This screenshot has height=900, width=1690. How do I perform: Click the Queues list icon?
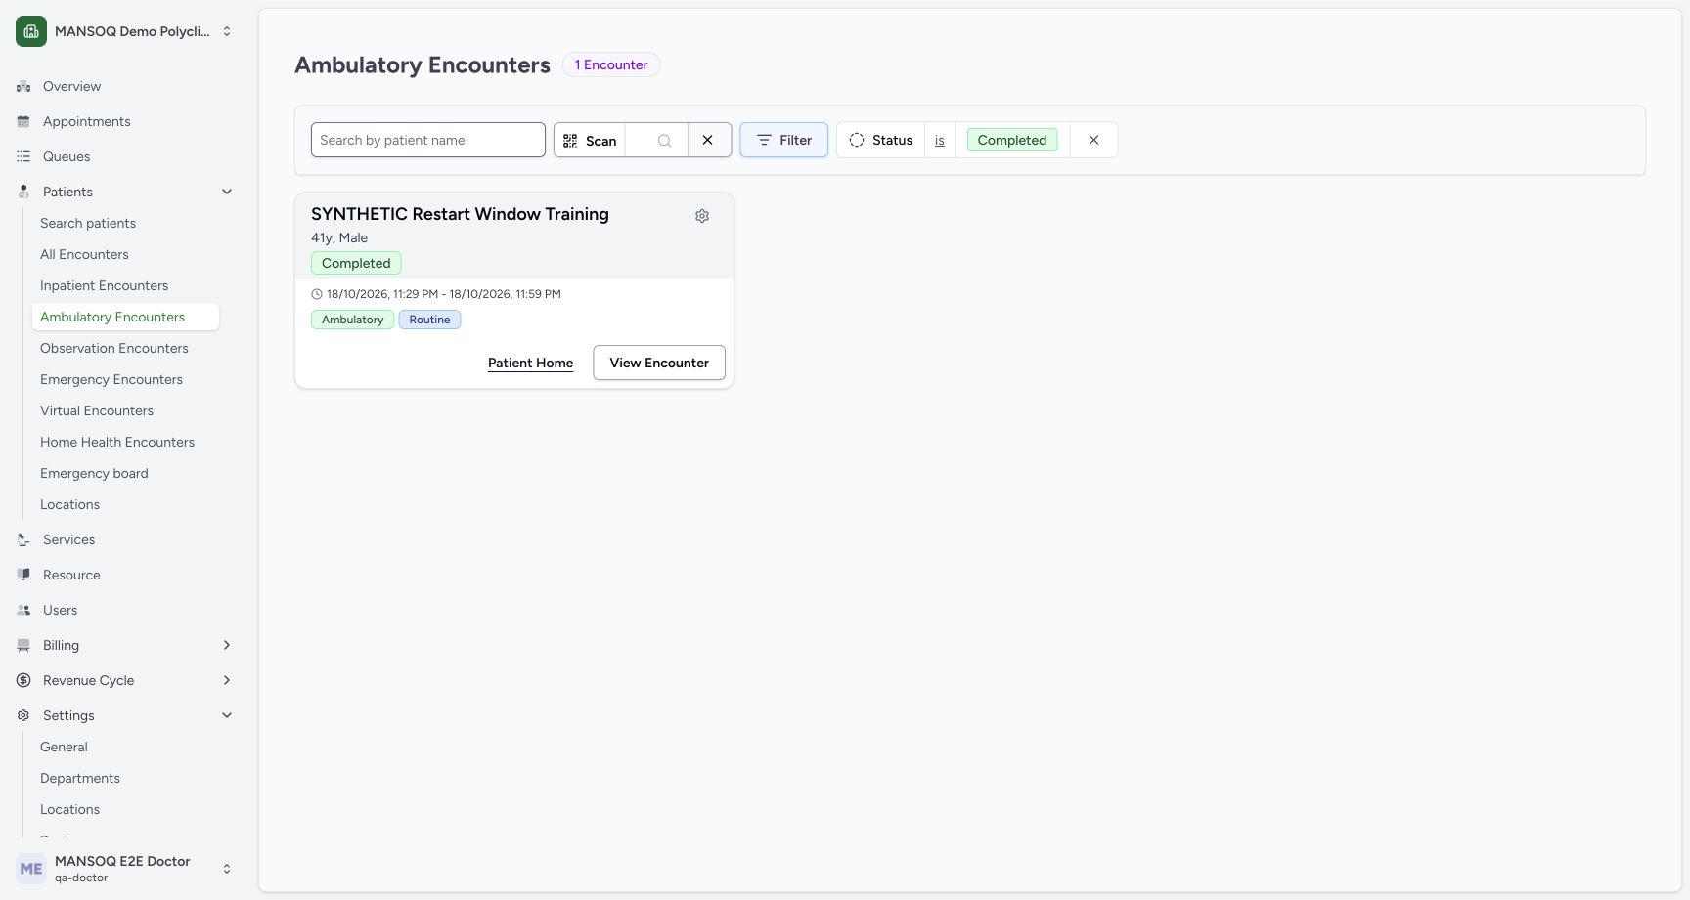pos(23,156)
